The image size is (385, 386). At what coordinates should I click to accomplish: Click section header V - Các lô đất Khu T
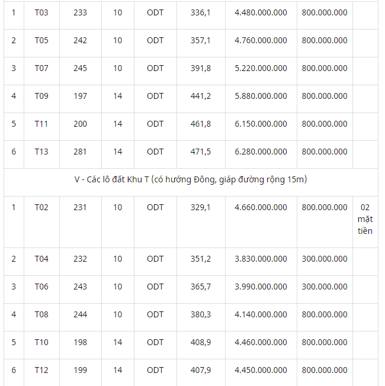191,179
